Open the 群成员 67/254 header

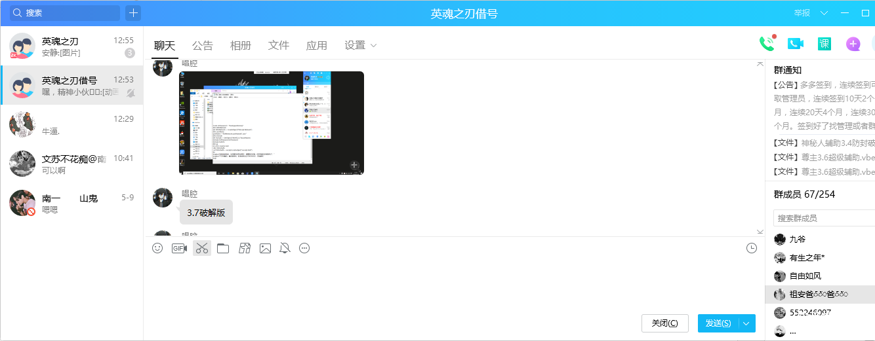804,194
